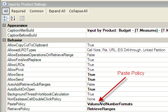This screenshot has width=168, height=112.
Task: Select the AutoAddRetrieveSubRanges property
Action: (x=46, y=84)
